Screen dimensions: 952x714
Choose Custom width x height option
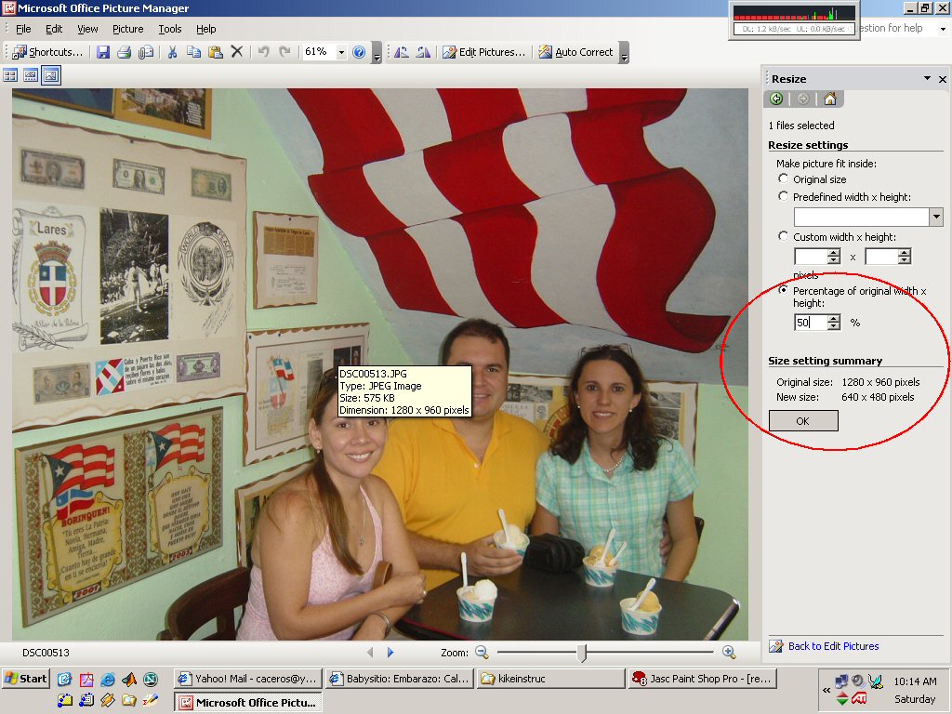point(783,237)
